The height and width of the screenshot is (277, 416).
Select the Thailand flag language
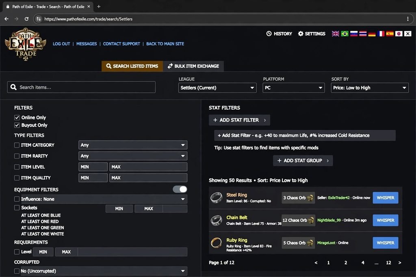pyautogui.click(x=363, y=34)
